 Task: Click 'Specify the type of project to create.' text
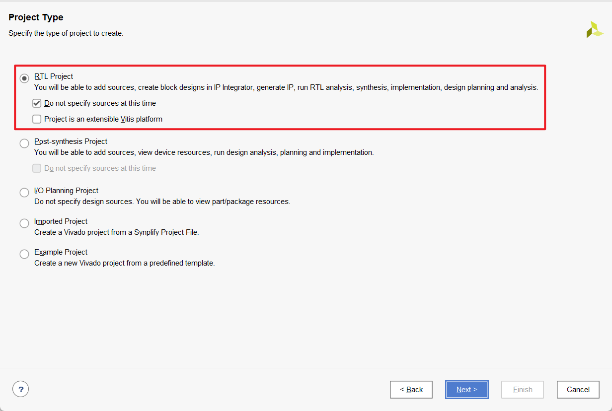pyautogui.click(x=66, y=33)
